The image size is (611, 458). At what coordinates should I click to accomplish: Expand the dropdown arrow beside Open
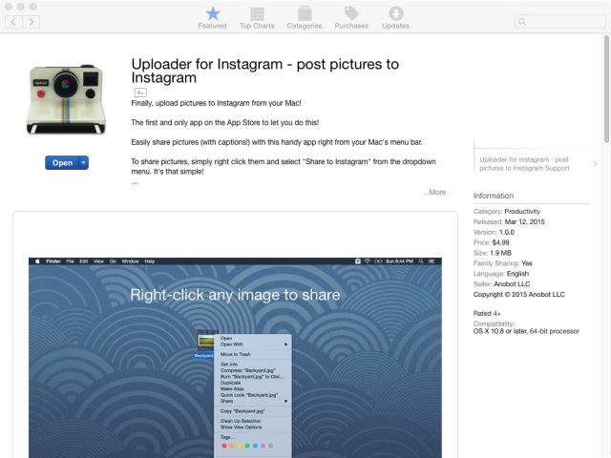tap(84, 163)
